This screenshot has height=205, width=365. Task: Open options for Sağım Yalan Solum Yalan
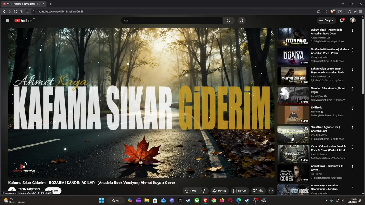[x=352, y=69]
